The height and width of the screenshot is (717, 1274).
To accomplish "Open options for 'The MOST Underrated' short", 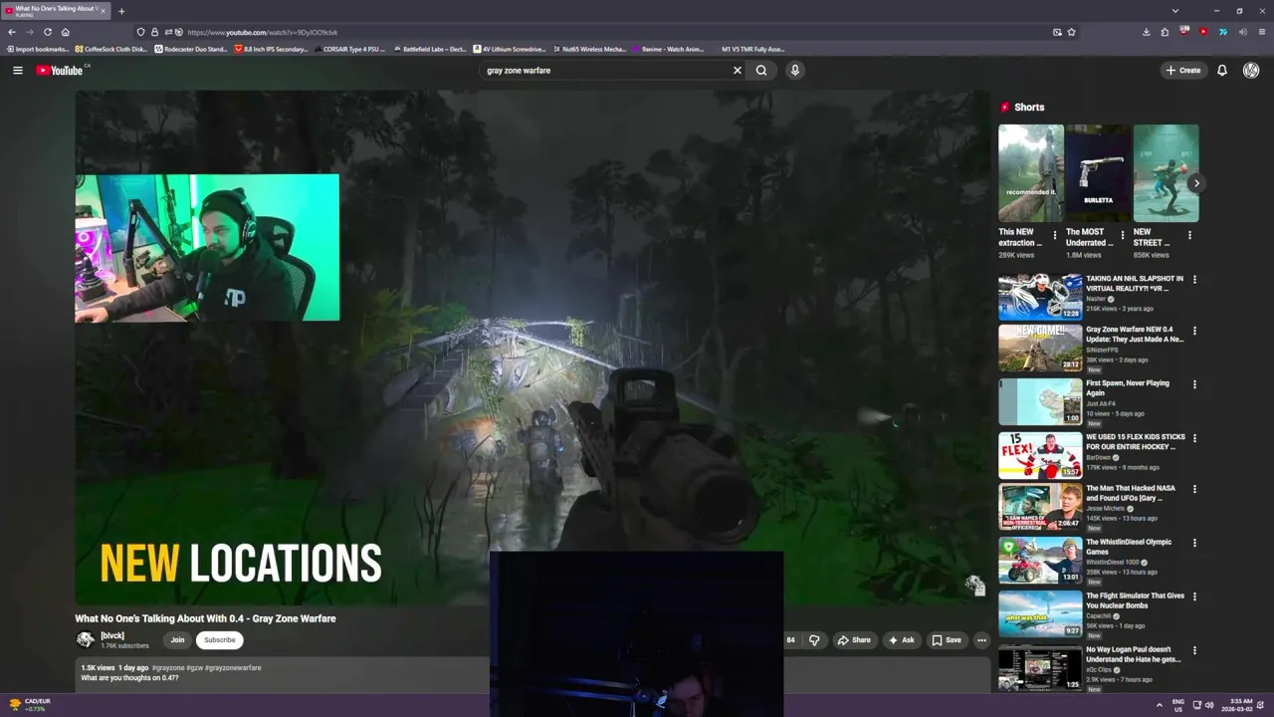I will tap(1123, 236).
